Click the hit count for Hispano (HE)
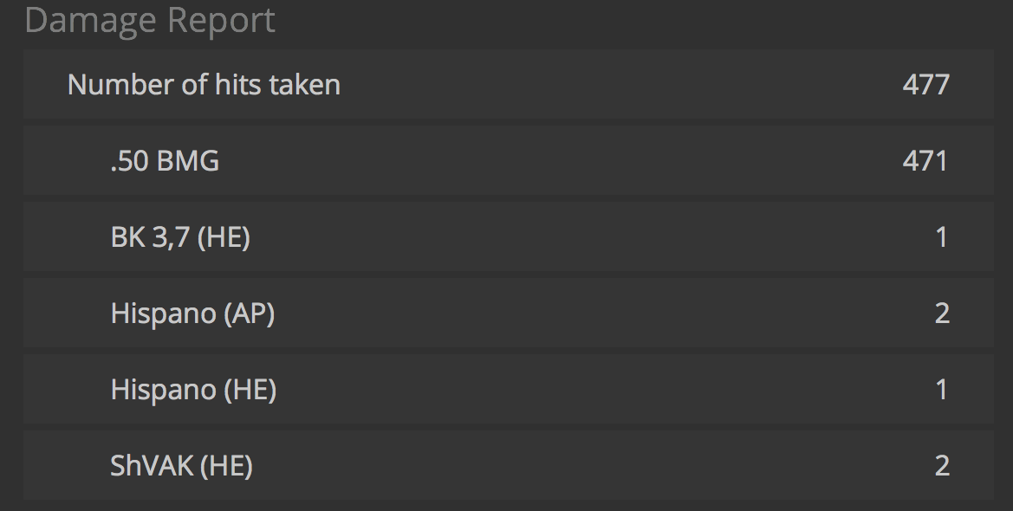Image resolution: width=1013 pixels, height=511 pixels. point(941,390)
